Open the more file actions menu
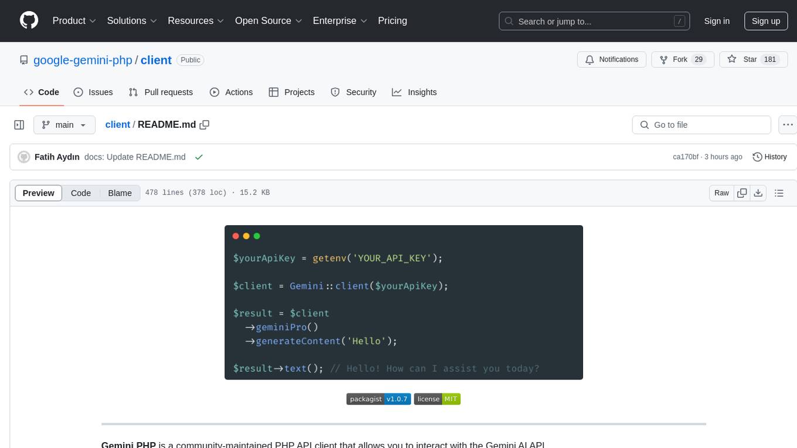 788,125
